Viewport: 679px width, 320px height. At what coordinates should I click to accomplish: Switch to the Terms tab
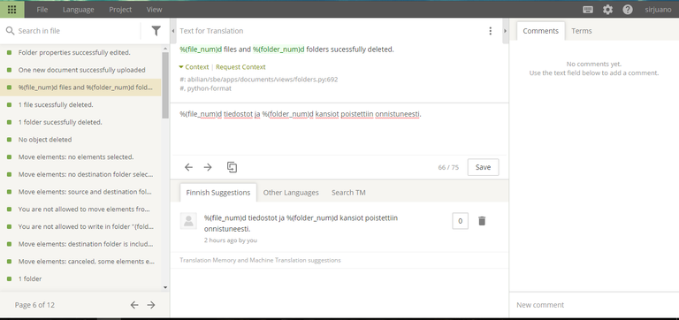coord(581,31)
